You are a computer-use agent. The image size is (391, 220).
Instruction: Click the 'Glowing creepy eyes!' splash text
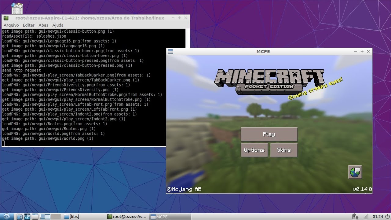316,89
